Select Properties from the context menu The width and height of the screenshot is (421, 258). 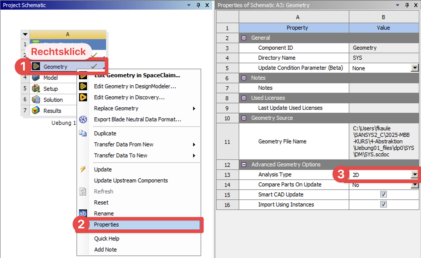(x=106, y=225)
